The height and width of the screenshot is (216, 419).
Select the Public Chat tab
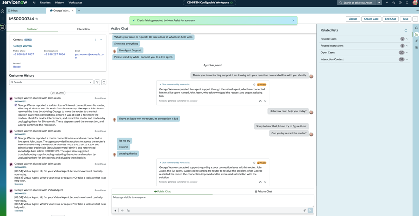(163, 191)
